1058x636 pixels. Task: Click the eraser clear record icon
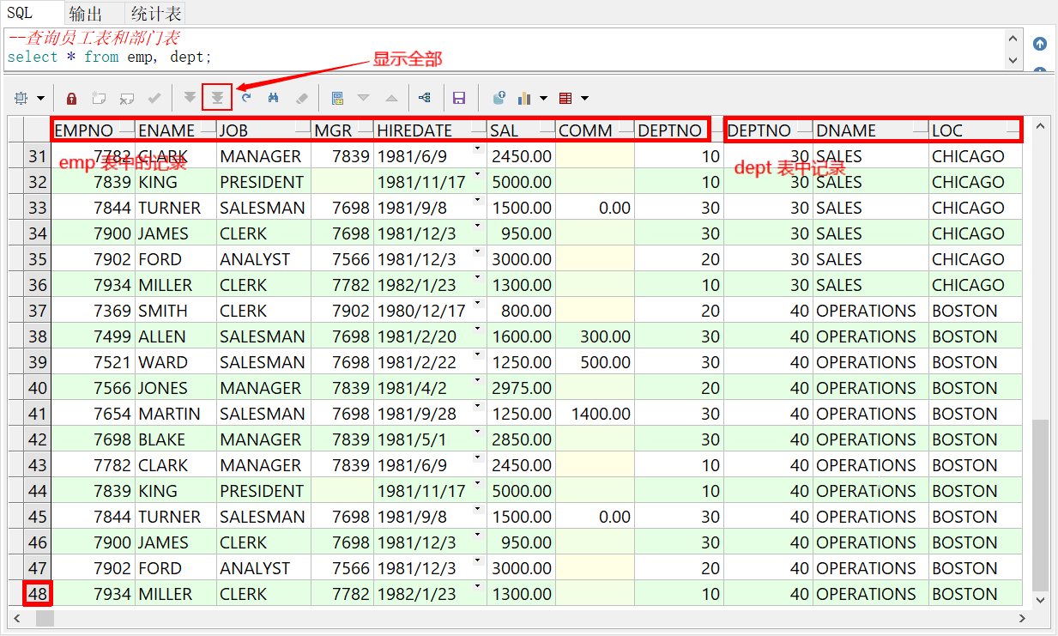pos(300,98)
